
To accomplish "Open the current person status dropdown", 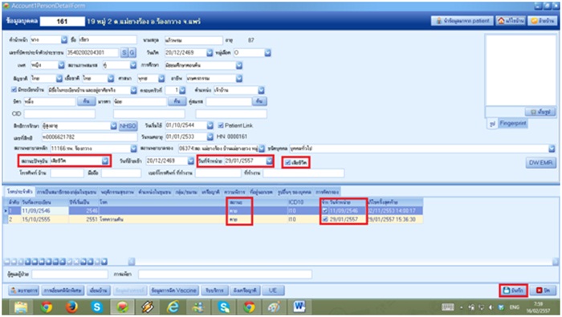I will pos(105,161).
